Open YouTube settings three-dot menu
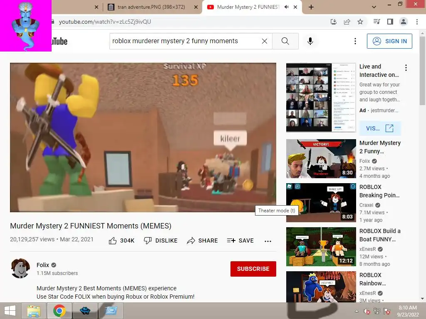 click(x=355, y=41)
